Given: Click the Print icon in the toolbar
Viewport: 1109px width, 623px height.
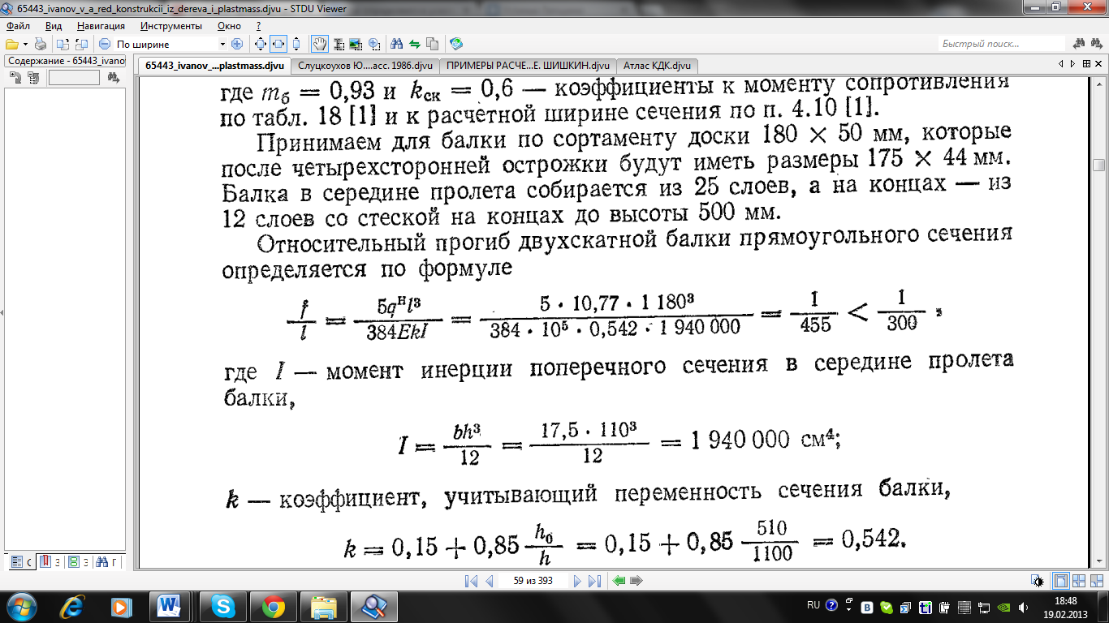Looking at the screenshot, I should [41, 44].
